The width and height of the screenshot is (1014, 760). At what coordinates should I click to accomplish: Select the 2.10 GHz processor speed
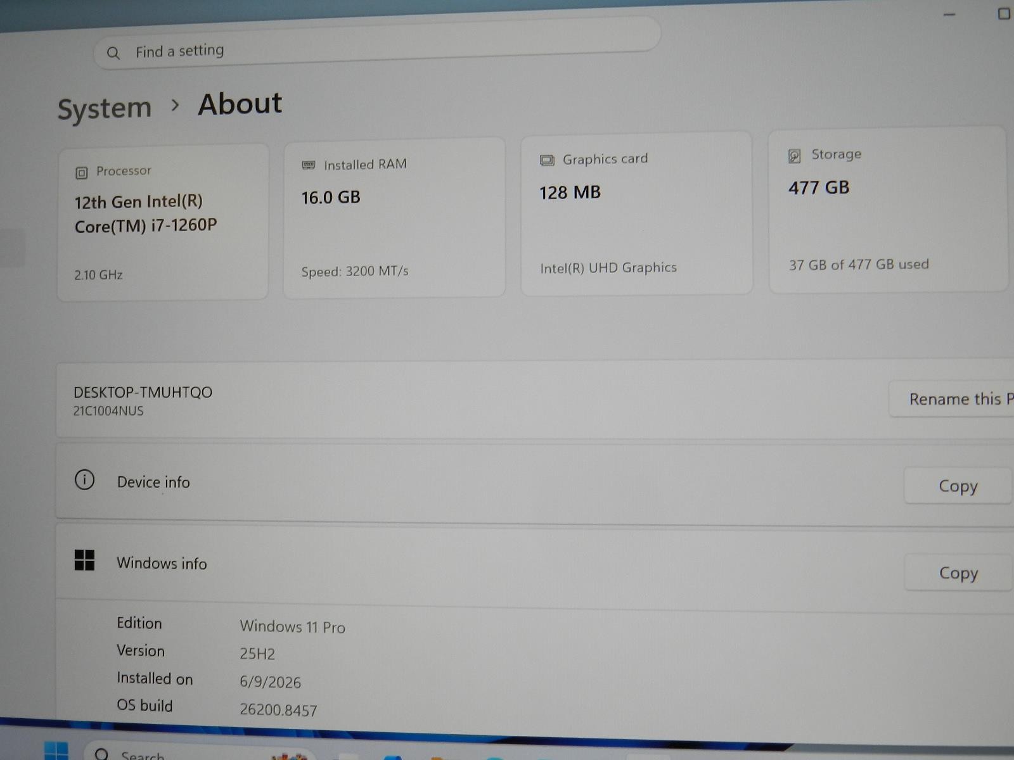point(98,275)
